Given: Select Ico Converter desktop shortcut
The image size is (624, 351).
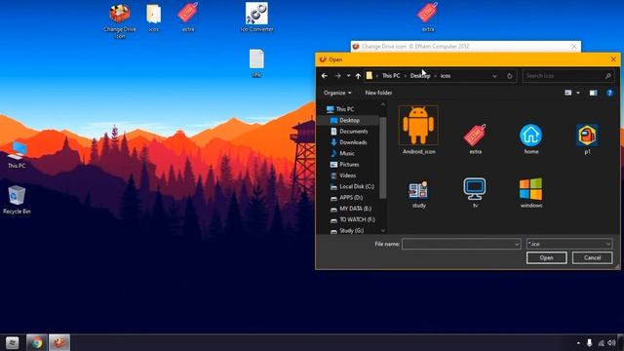Looking at the screenshot, I should click(256, 18).
